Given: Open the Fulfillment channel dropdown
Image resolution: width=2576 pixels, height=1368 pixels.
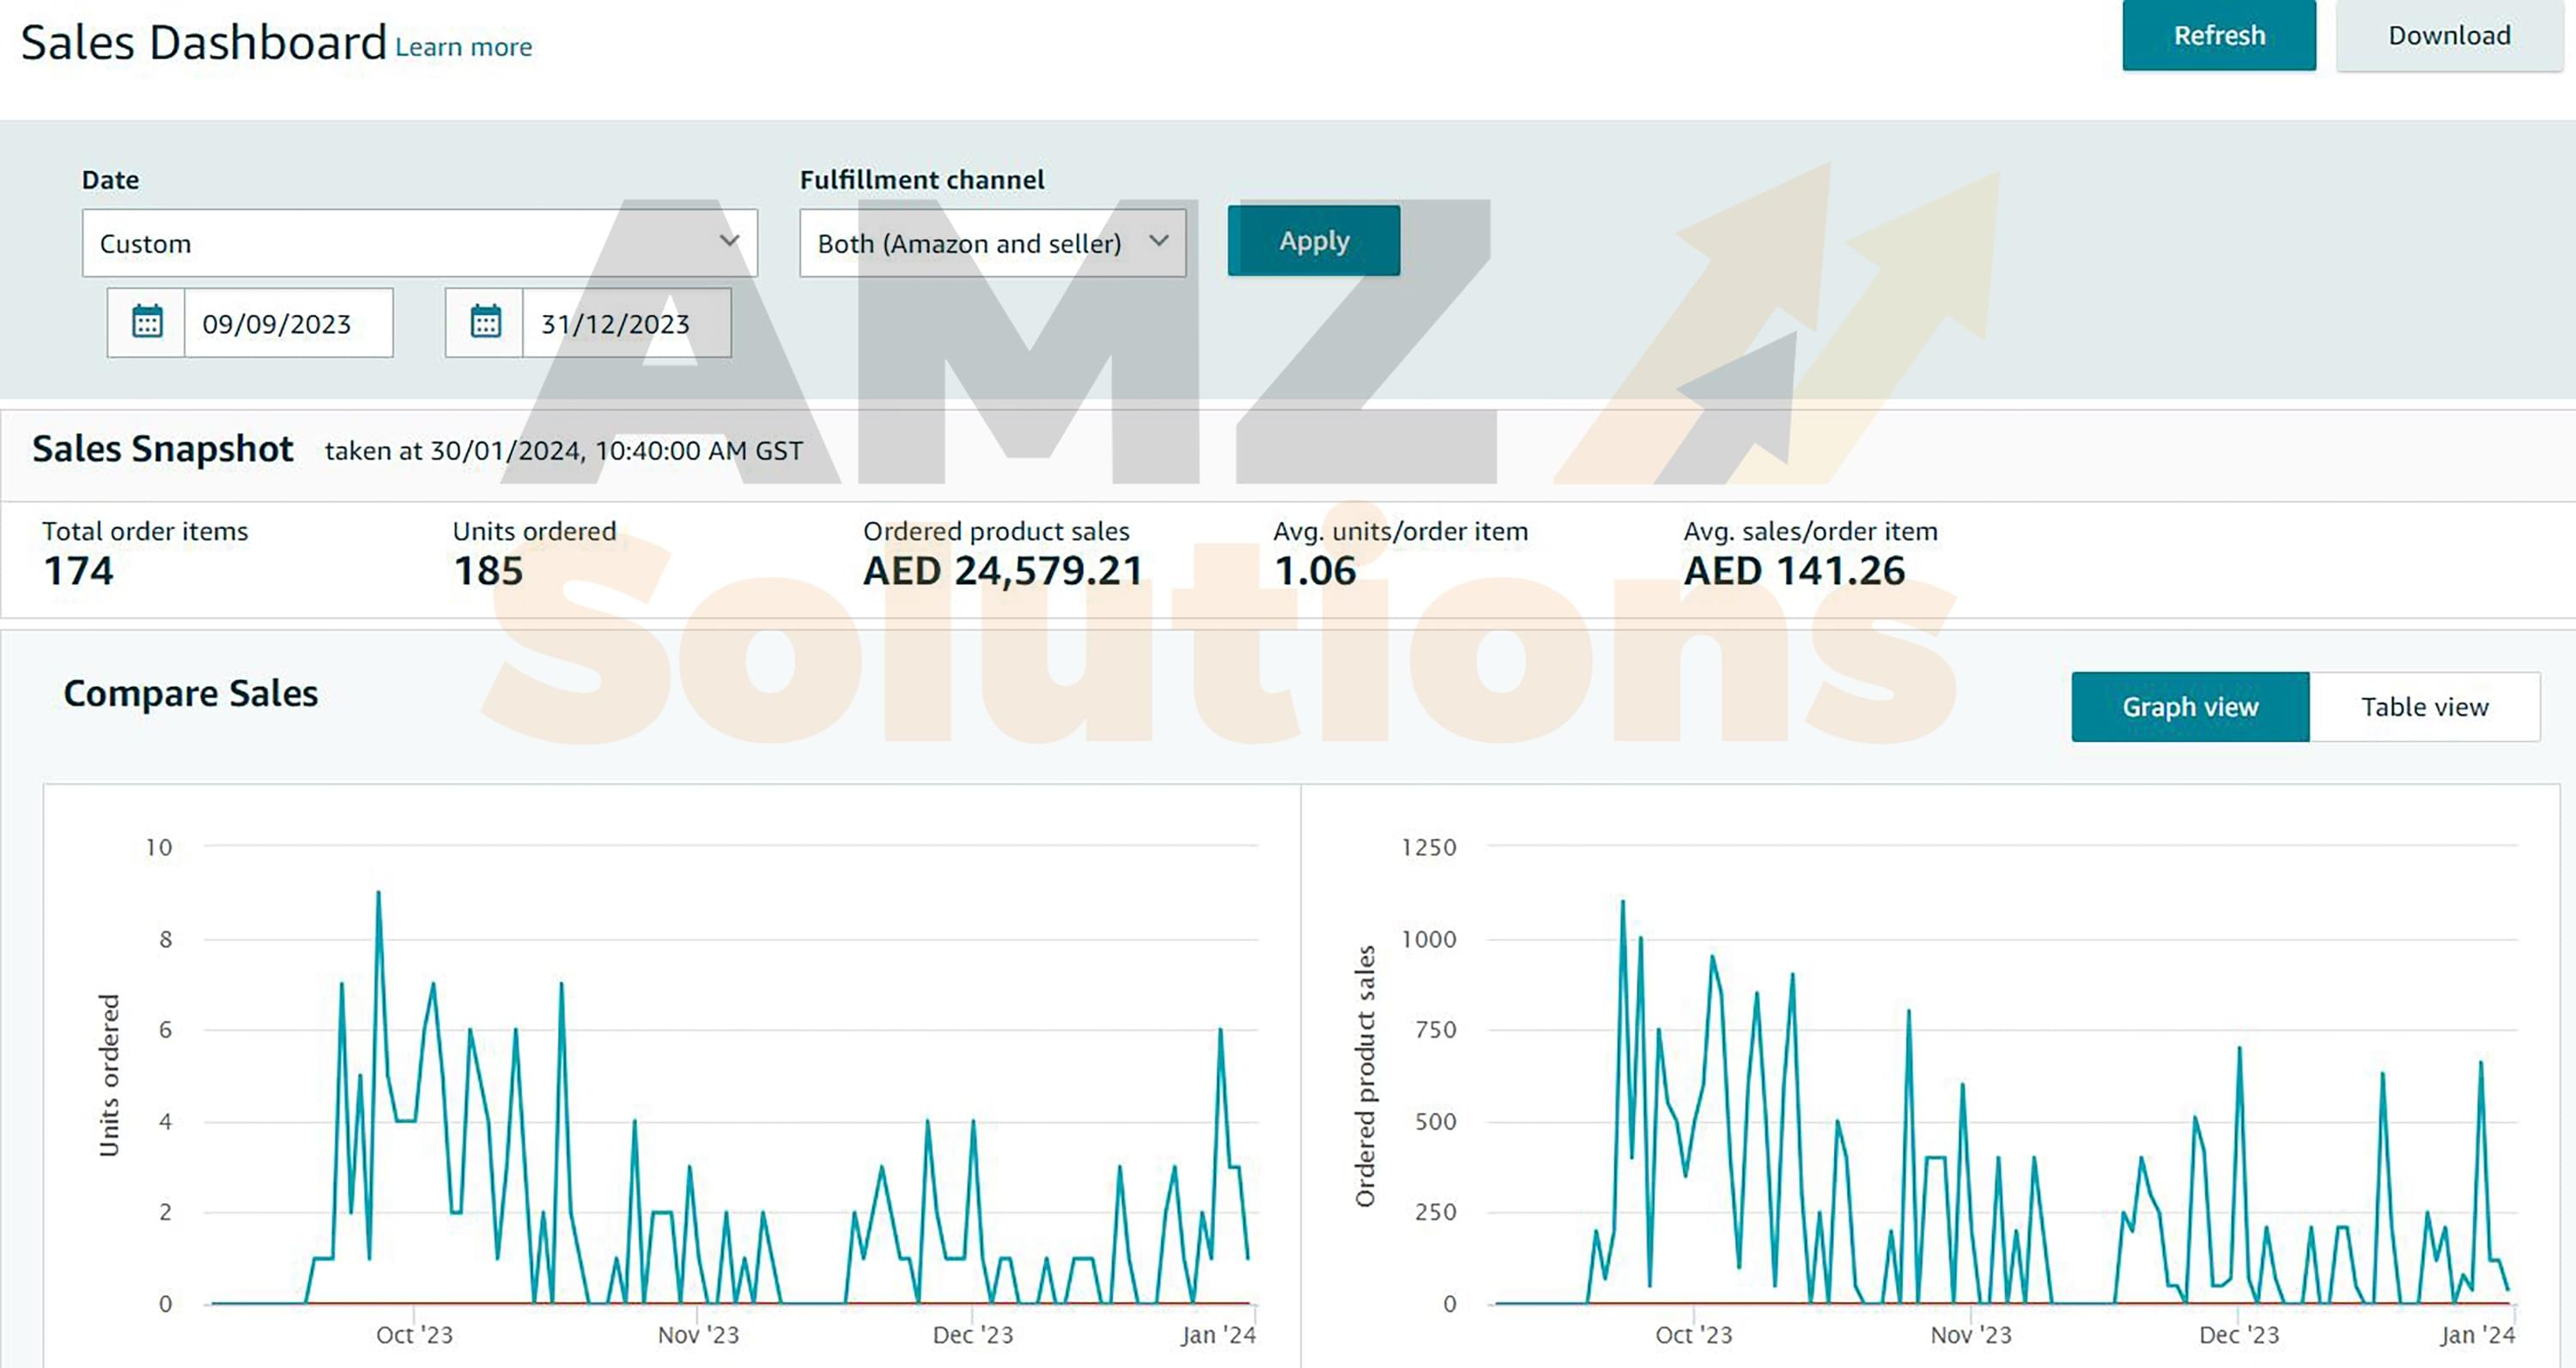Looking at the screenshot, I should coord(991,243).
